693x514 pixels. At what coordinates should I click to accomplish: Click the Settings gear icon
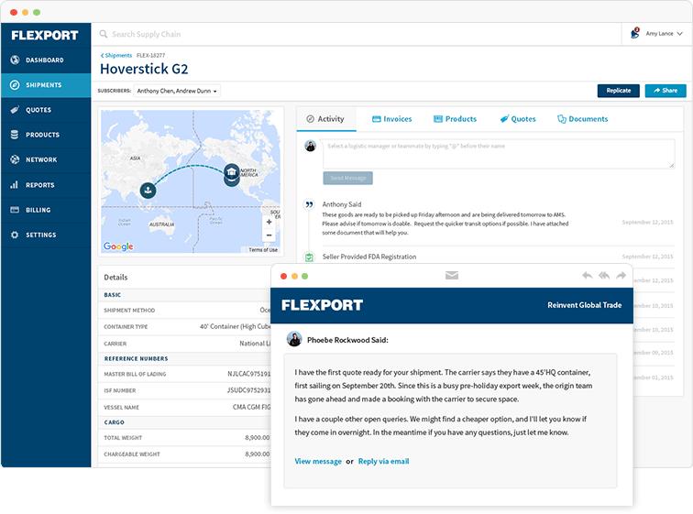click(x=15, y=235)
